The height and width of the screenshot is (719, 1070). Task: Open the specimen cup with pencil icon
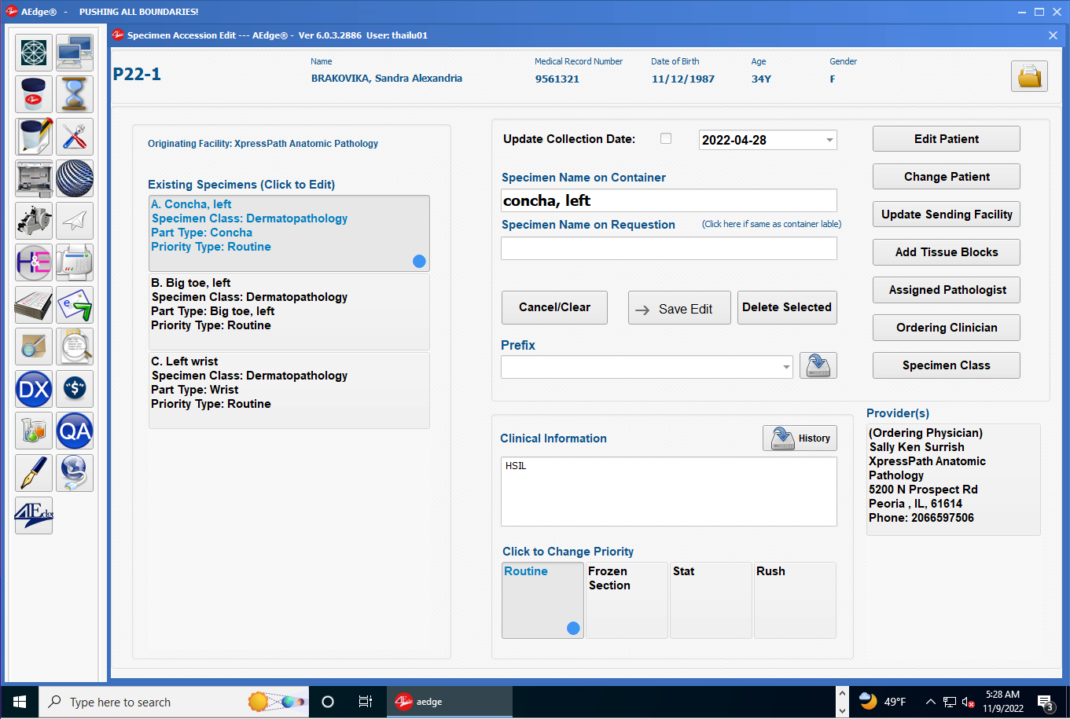[x=34, y=137]
